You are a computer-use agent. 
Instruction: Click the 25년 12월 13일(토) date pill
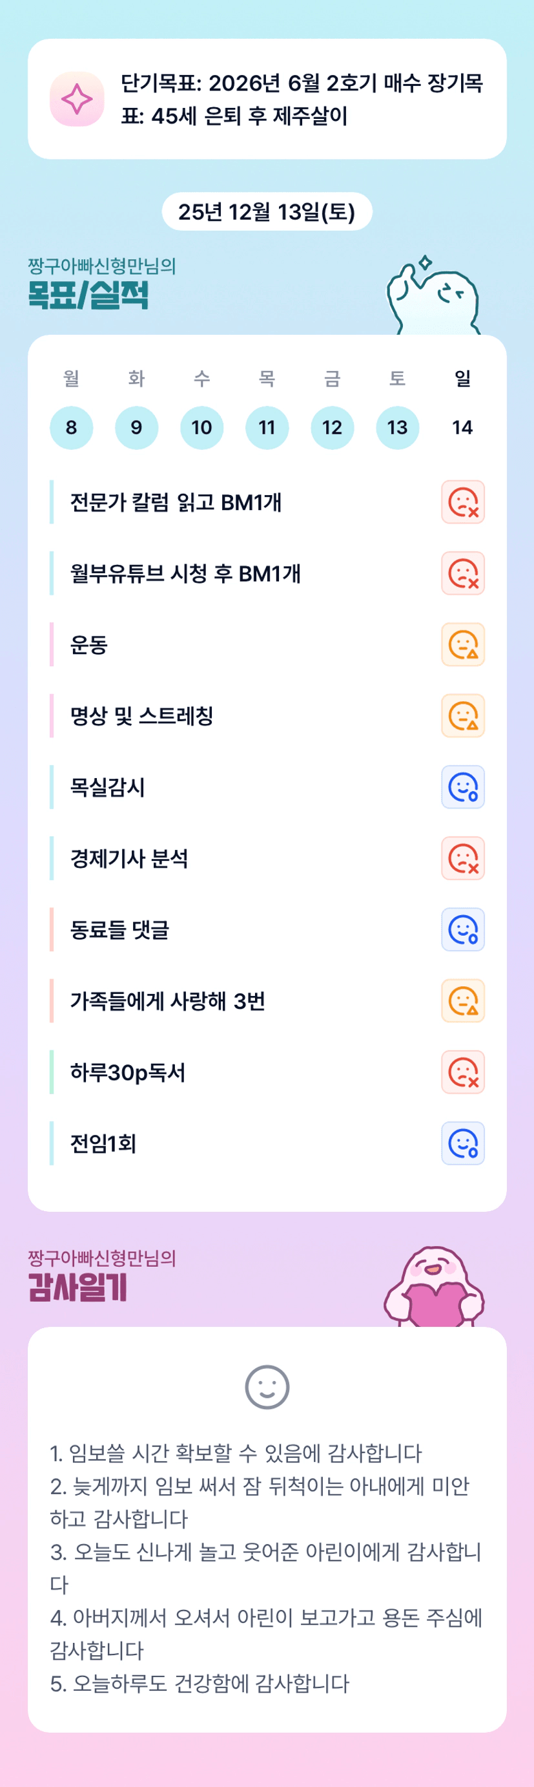click(267, 211)
